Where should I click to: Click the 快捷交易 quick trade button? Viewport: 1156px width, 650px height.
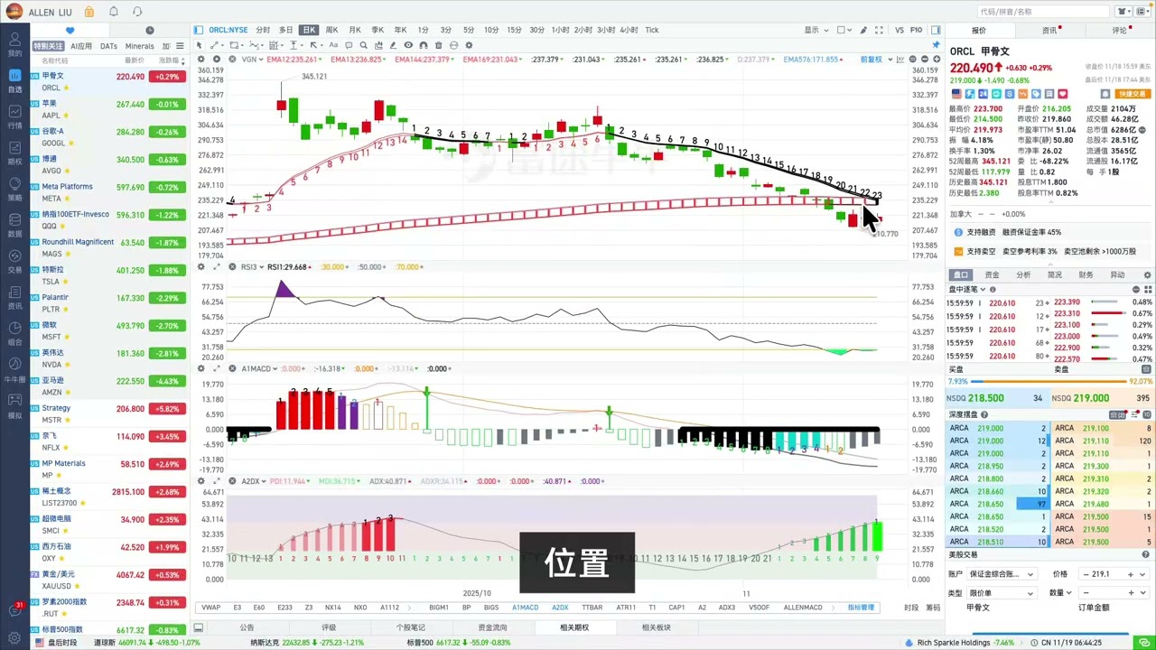[1132, 94]
